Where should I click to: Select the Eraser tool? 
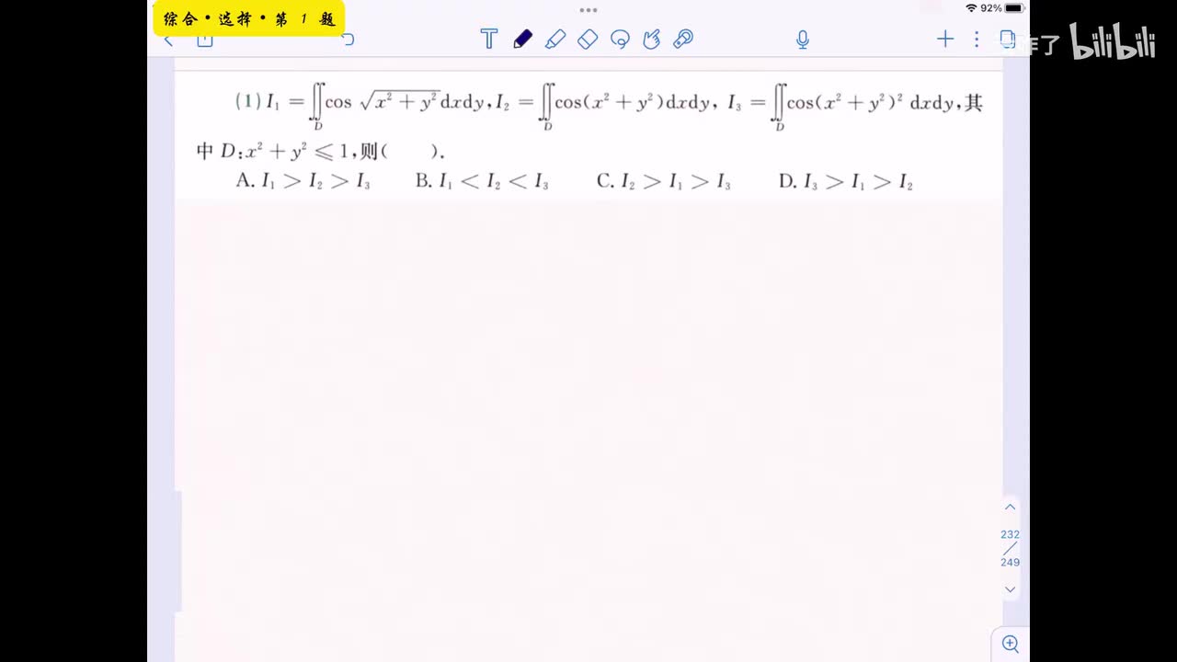587,39
